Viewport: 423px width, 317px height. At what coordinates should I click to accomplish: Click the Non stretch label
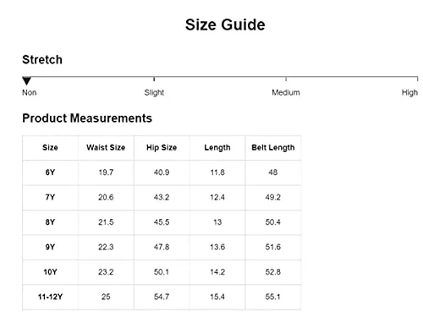point(30,92)
